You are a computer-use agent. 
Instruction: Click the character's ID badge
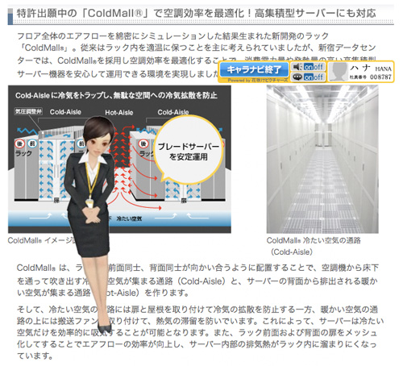[x=89, y=203]
